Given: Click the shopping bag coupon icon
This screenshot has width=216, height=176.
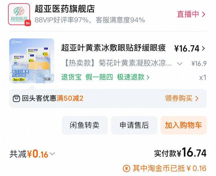Looking at the screenshot, I should coord(16,98).
